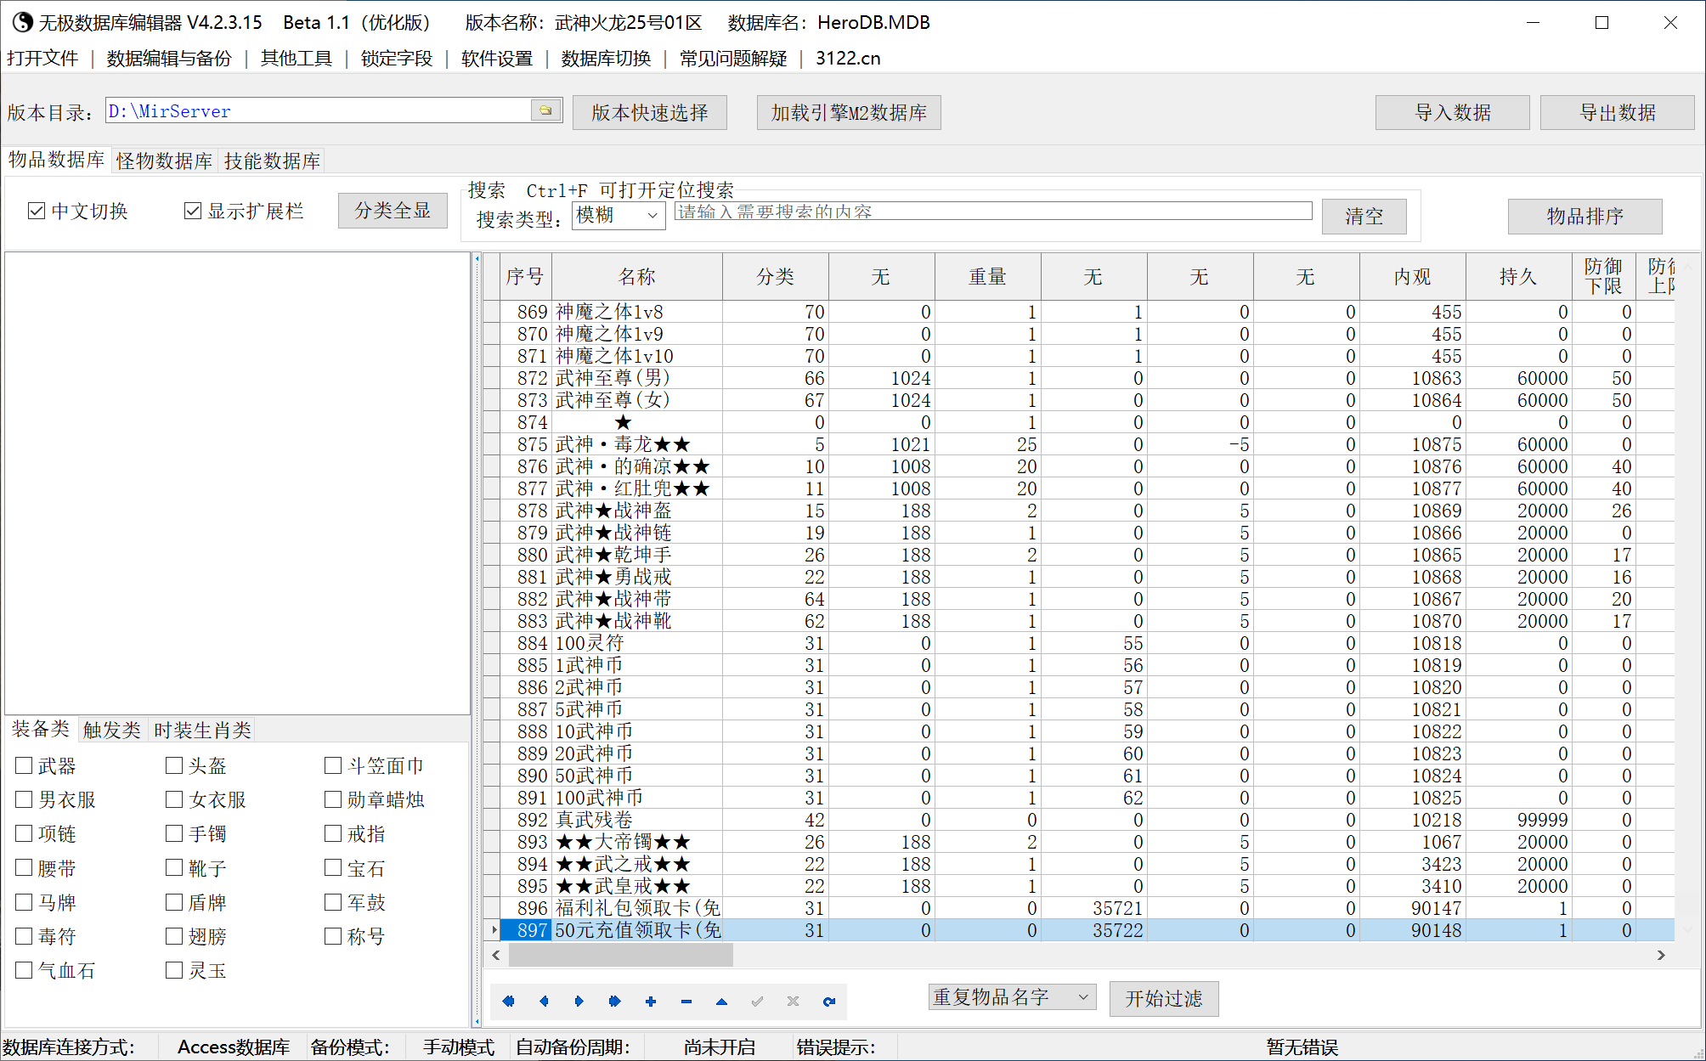
Task: Click the 开始过滤 button
Action: [1164, 998]
